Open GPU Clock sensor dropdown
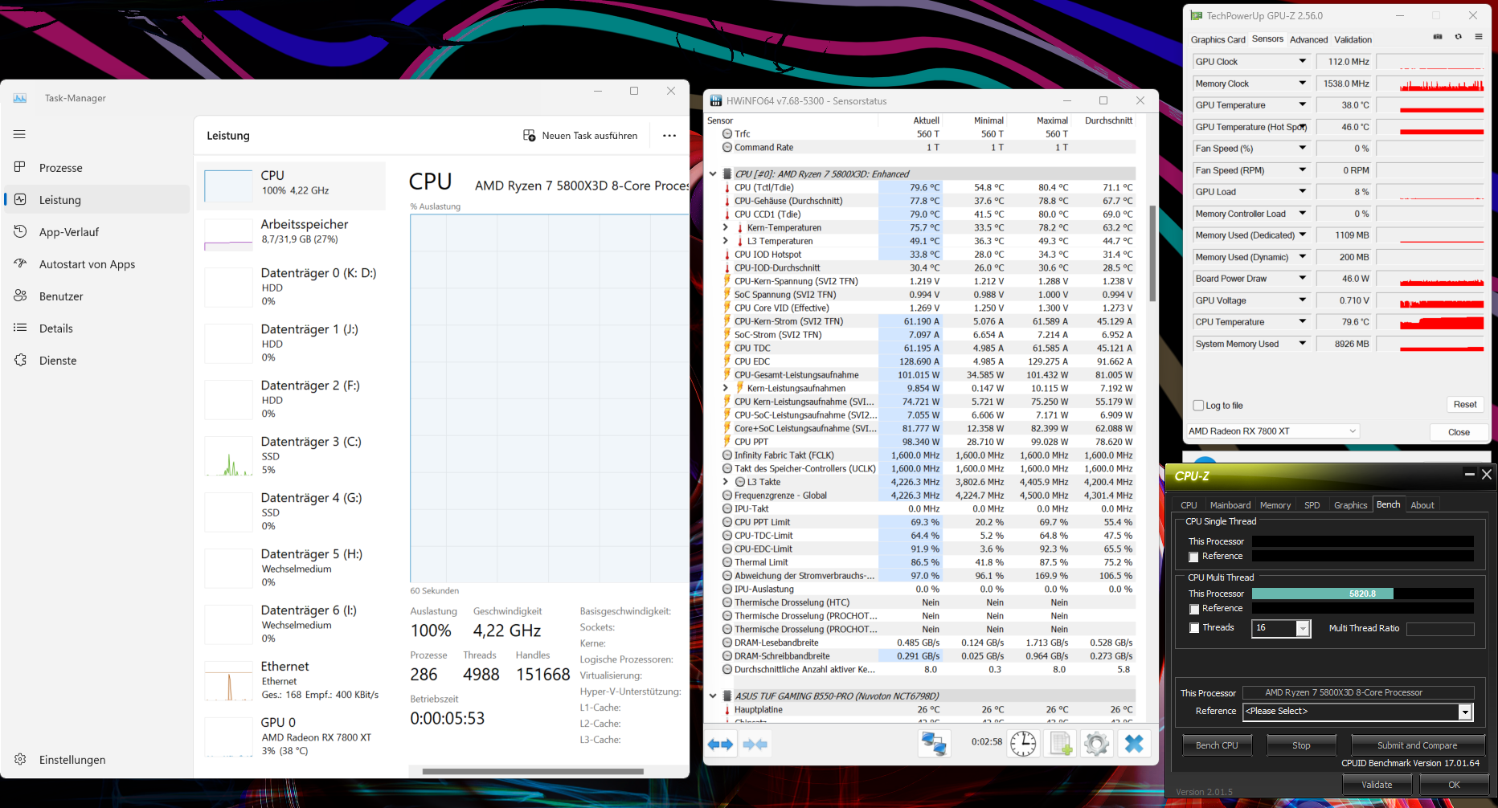Viewport: 1498px width, 808px height. pos(1303,61)
